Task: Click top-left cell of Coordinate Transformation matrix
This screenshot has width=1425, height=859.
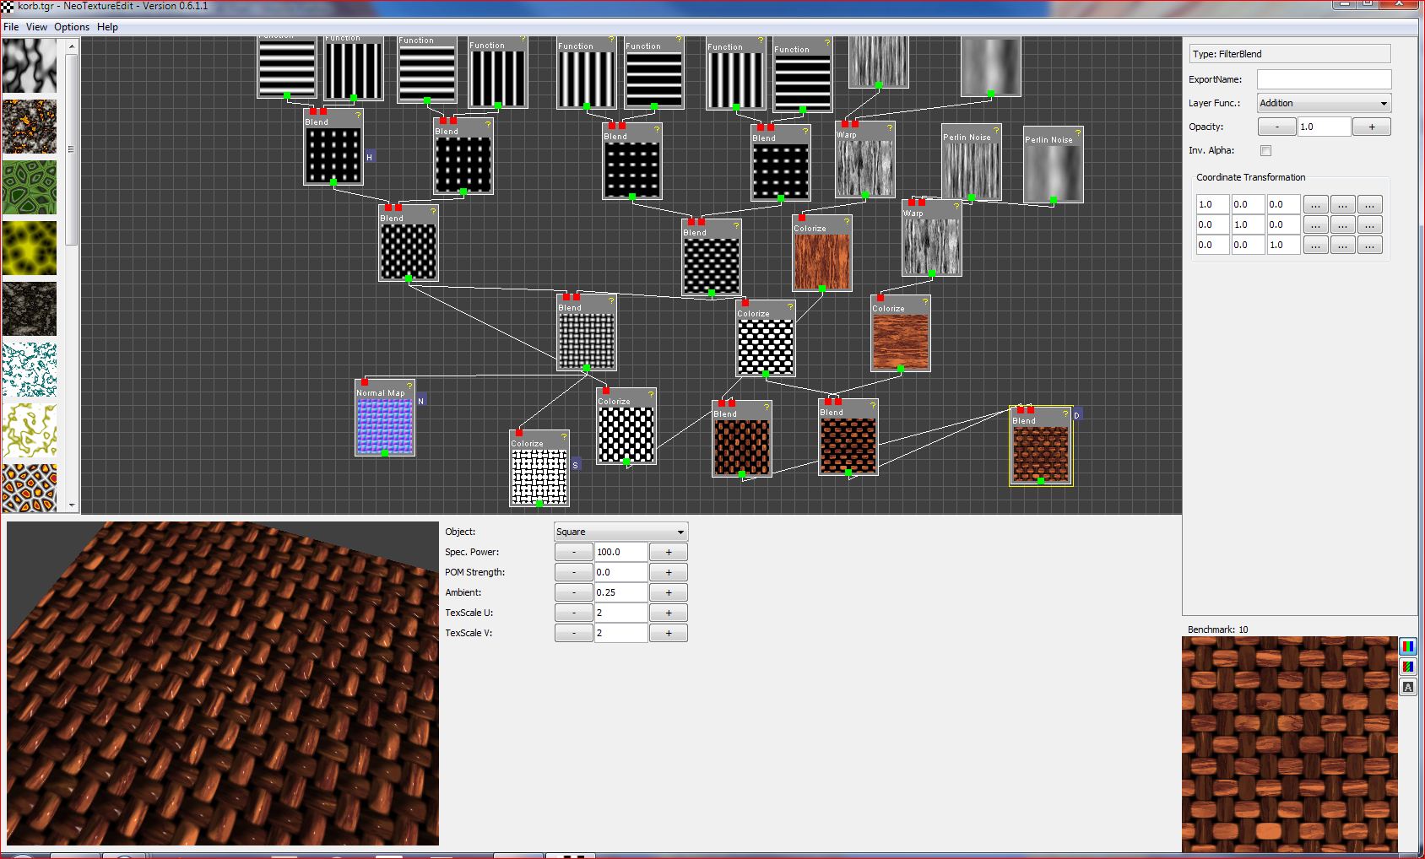Action: [x=1212, y=204]
